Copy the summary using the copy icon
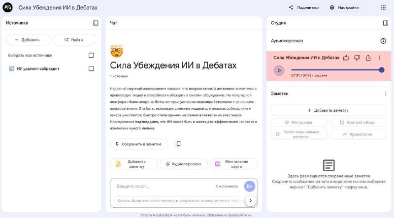Screen dimensions: 394x218 (178, 144)
